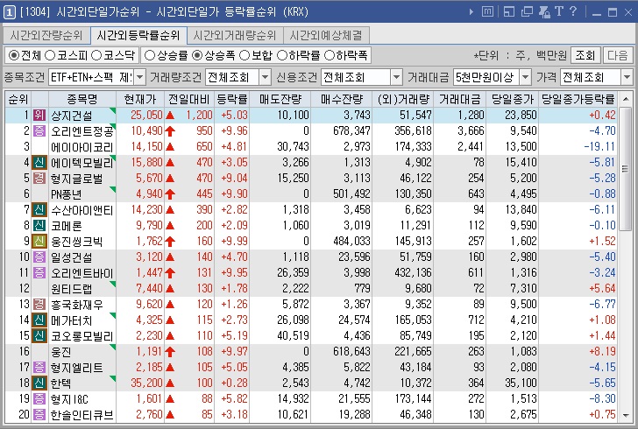Screen dimensions: 638x429
Task: Click the 'm' memo icon in title bar
Action: click(x=487, y=11)
